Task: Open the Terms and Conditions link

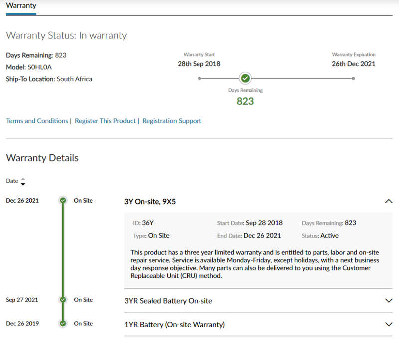Action: pyautogui.click(x=37, y=121)
